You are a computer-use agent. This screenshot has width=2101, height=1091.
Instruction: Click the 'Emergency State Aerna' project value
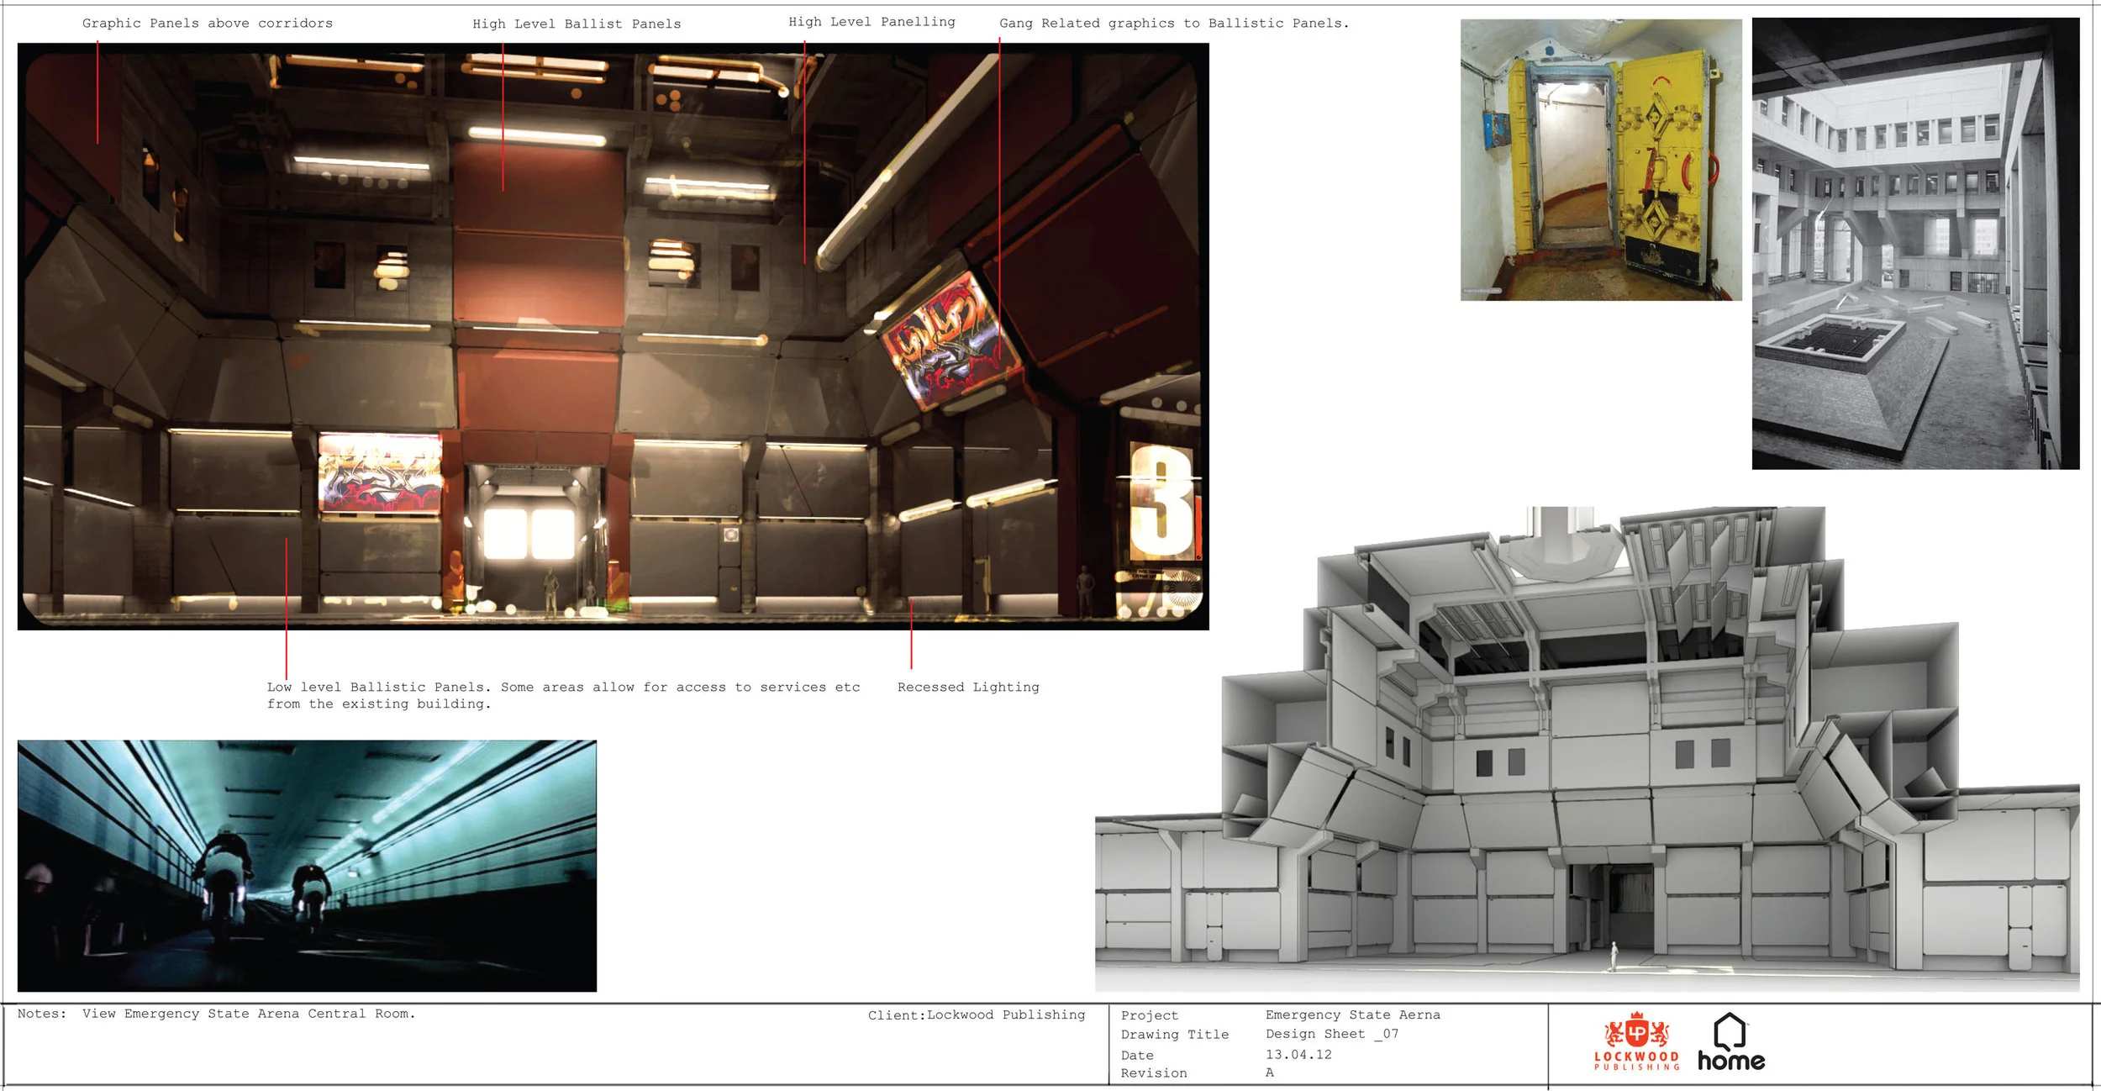[x=1353, y=1015]
